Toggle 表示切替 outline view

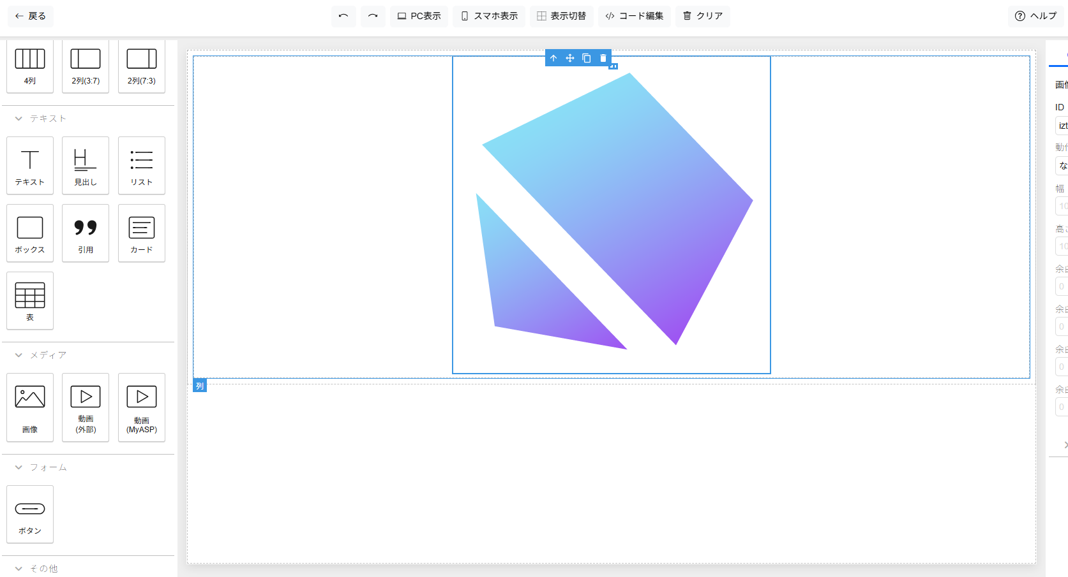561,16
